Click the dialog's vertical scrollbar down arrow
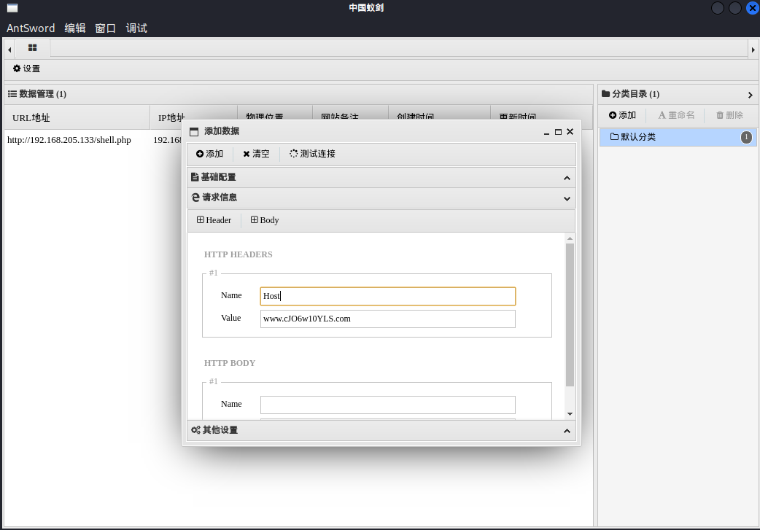This screenshot has width=760, height=530. tap(570, 414)
